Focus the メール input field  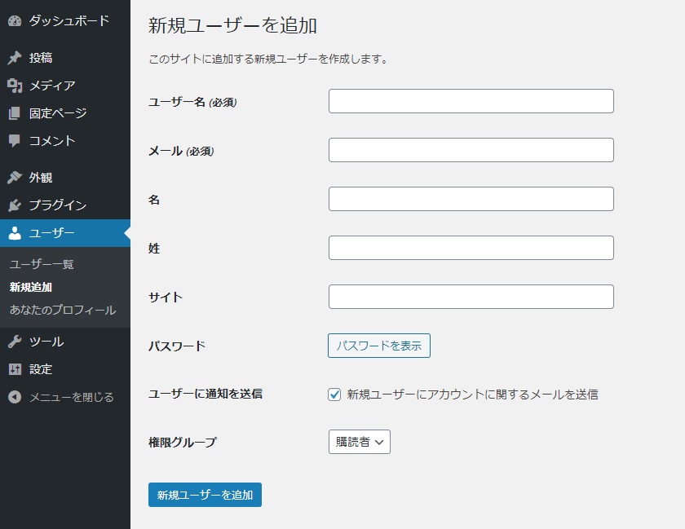[x=471, y=150]
